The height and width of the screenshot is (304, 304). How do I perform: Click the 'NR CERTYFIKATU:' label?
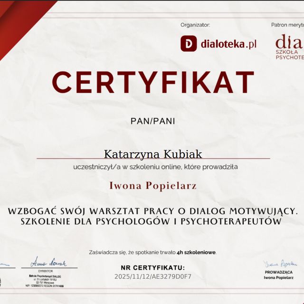coord(153,268)
